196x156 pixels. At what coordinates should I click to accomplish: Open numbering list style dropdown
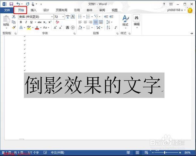[92, 17]
